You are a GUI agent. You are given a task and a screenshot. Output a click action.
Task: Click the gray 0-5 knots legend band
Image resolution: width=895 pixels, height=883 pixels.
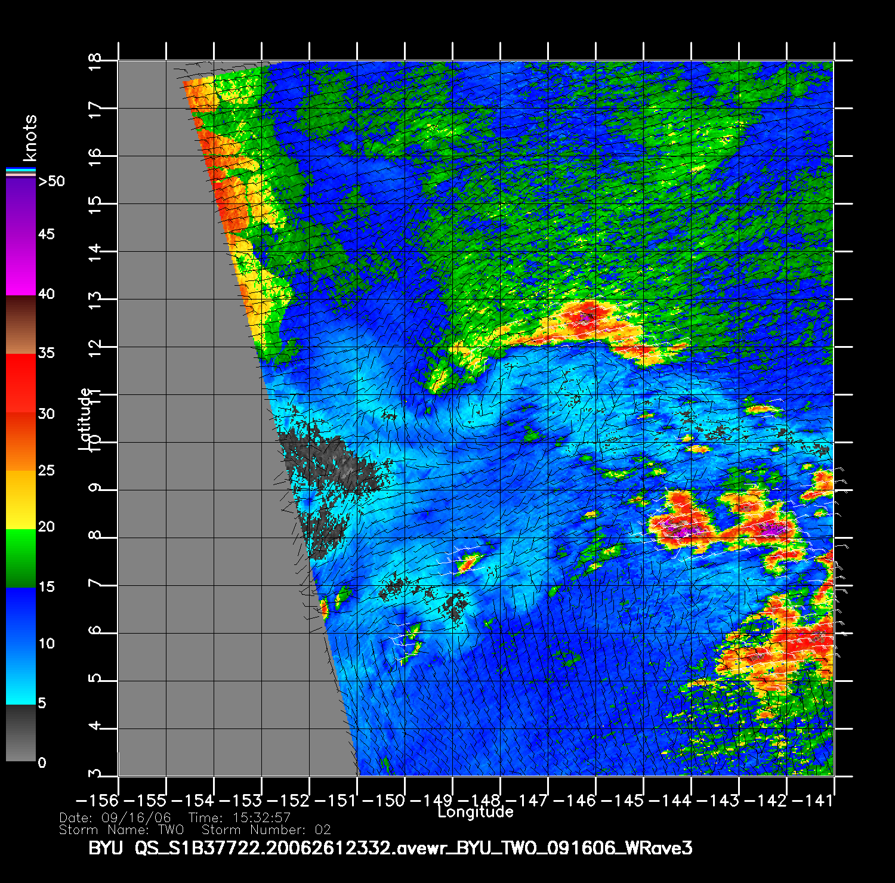point(21,734)
